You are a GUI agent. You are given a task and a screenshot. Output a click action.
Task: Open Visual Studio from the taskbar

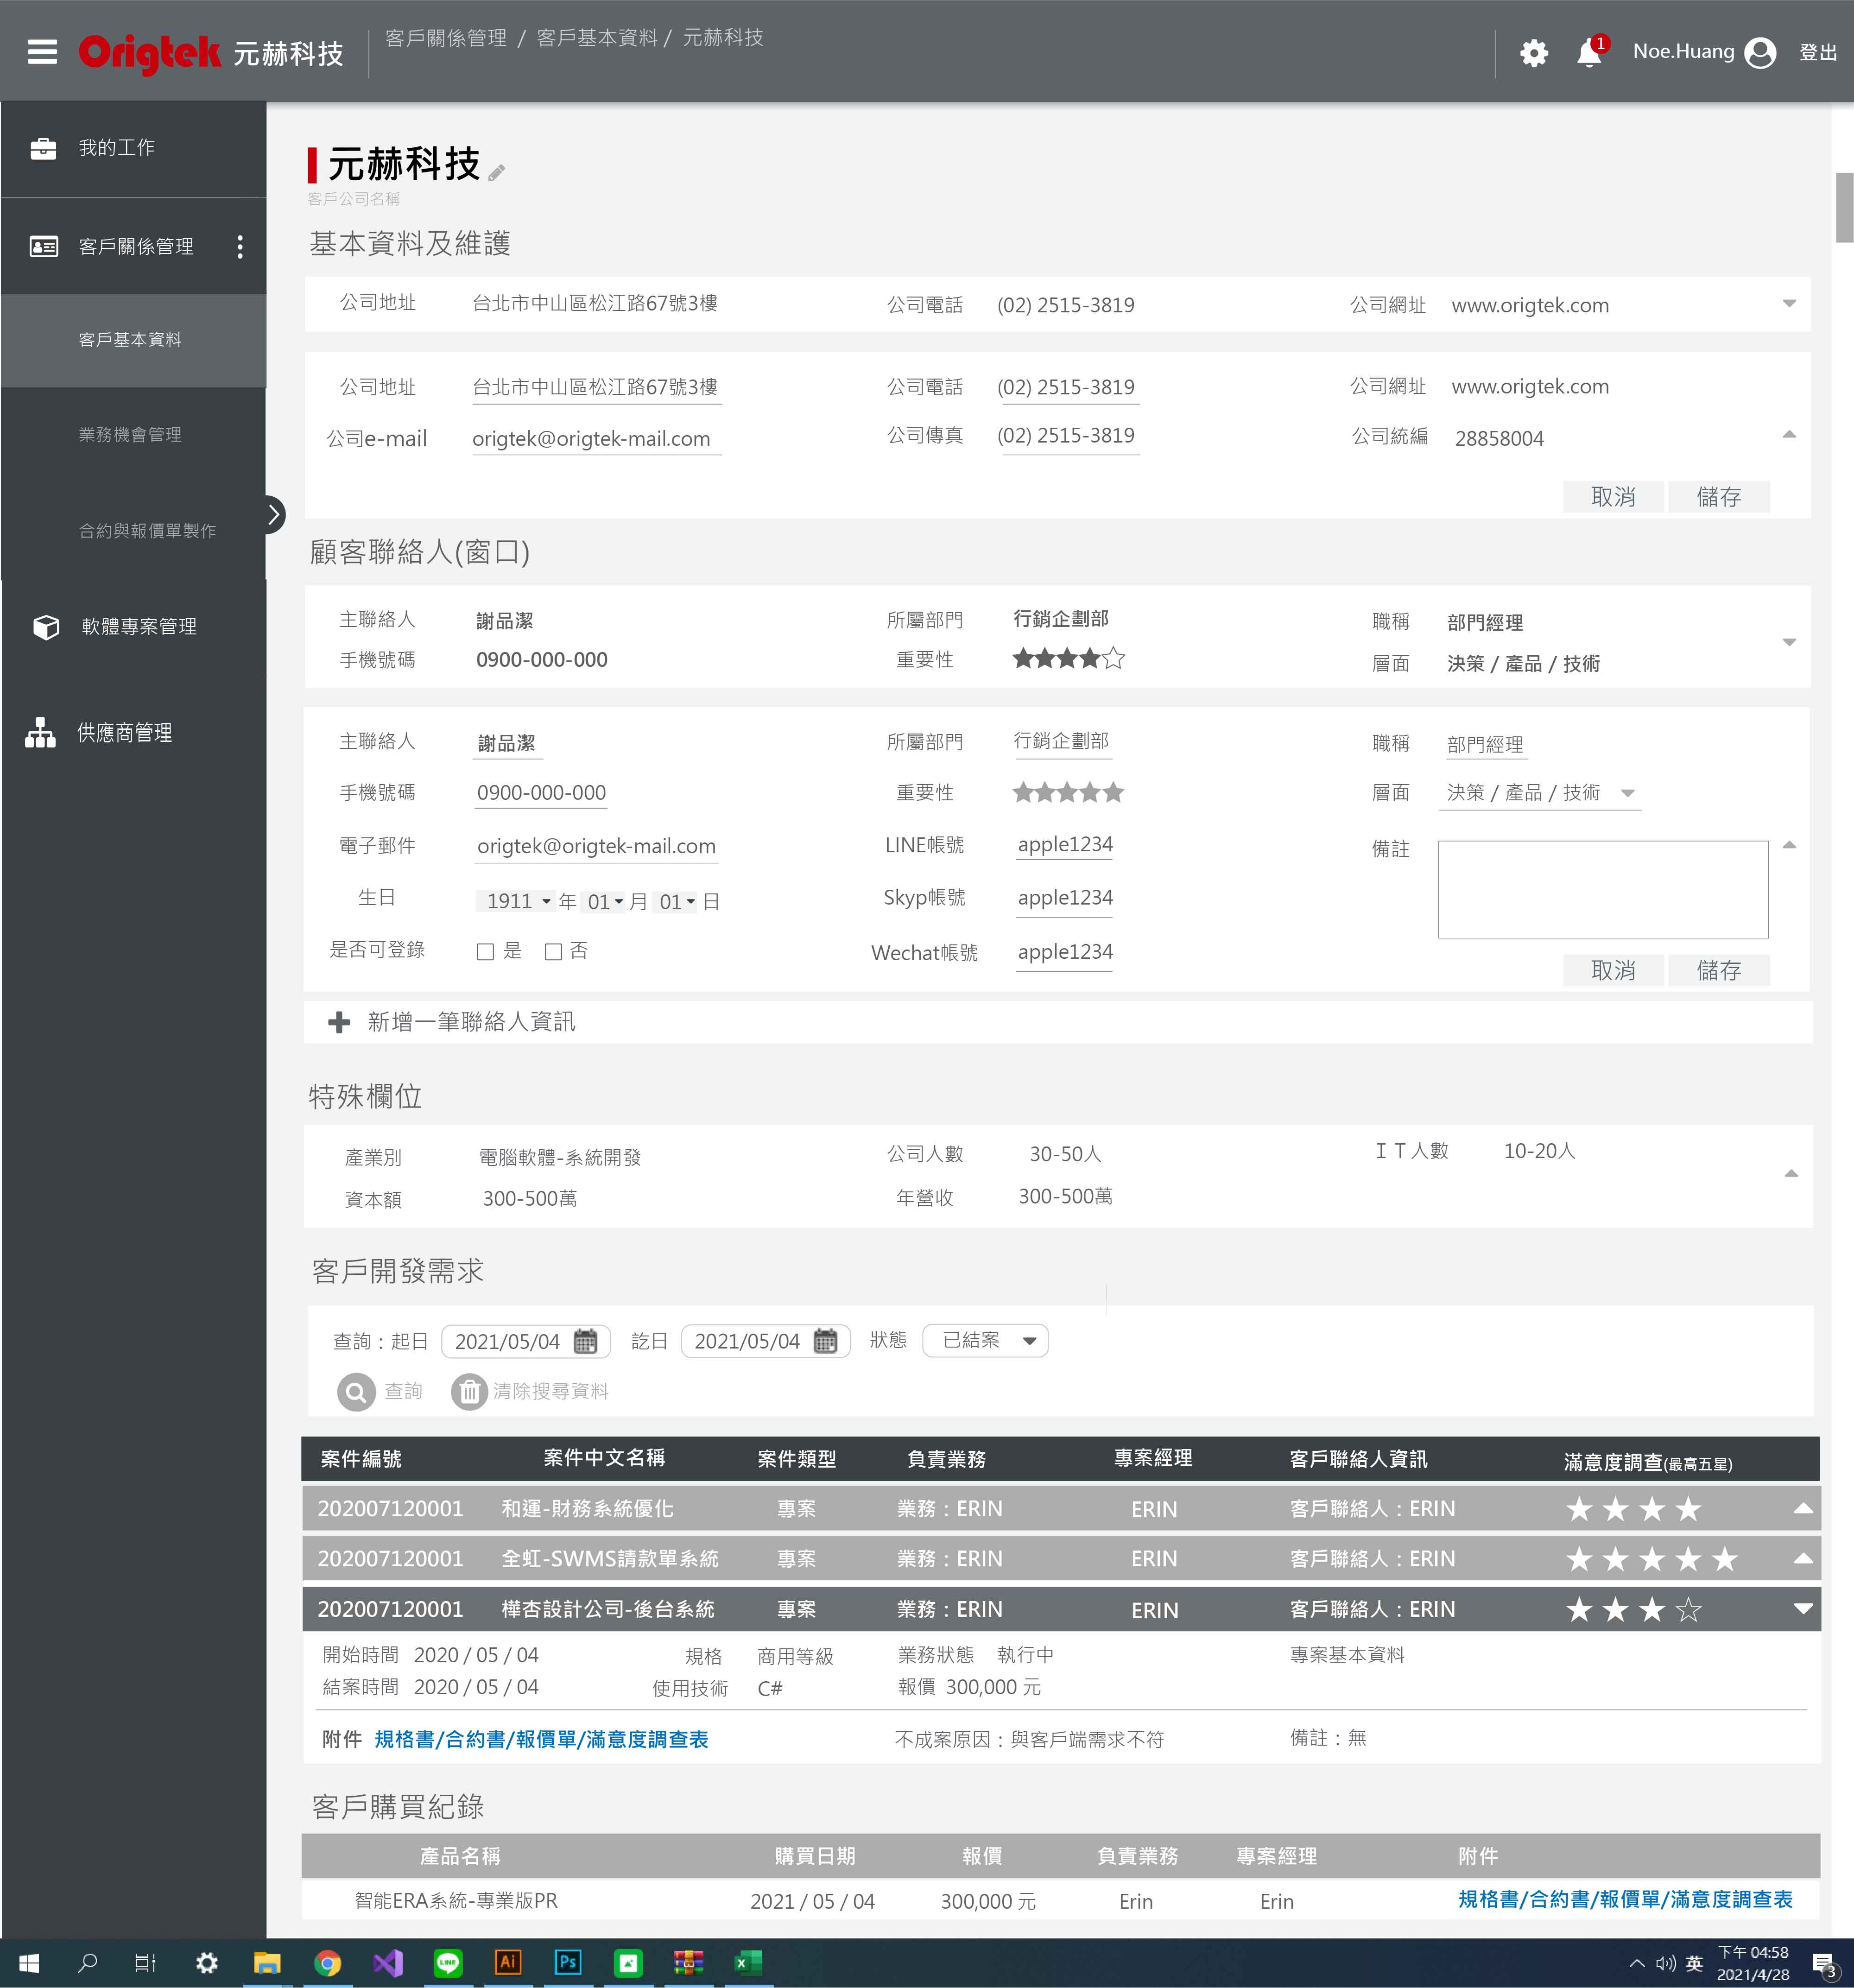tap(387, 1963)
